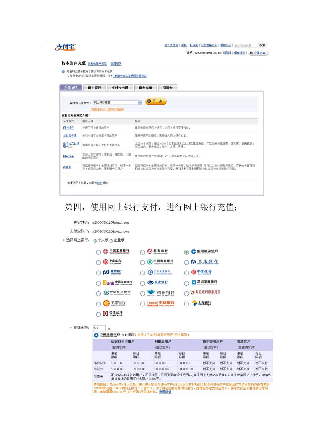315x446 pixels.
Task: Click the 宁波银行 logo
Action: (114, 303)
